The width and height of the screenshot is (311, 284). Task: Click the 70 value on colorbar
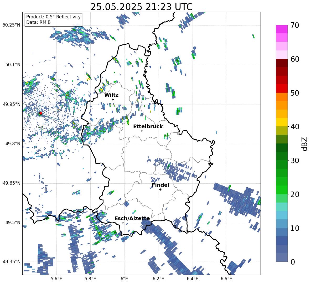click(295, 25)
